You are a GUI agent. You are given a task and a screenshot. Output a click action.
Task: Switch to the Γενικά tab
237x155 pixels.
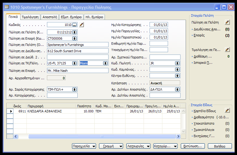(x=13, y=17)
